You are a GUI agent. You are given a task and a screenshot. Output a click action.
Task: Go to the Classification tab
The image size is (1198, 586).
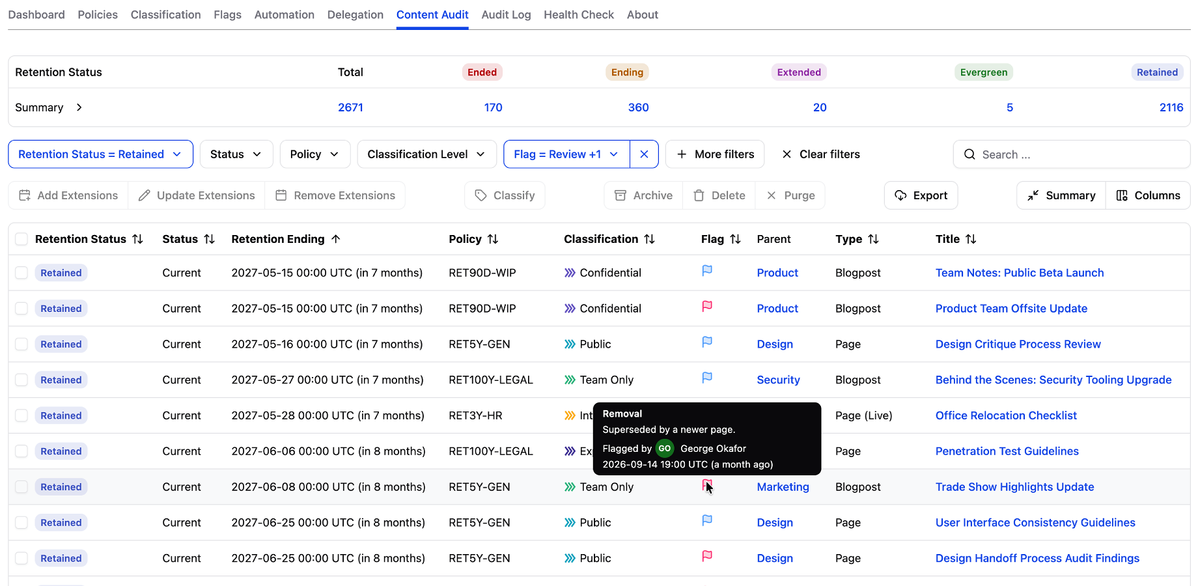click(165, 14)
